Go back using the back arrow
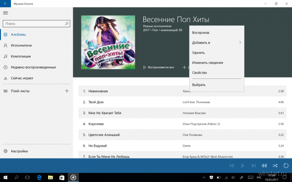Viewport: 292px width, 182px height. 5,4
